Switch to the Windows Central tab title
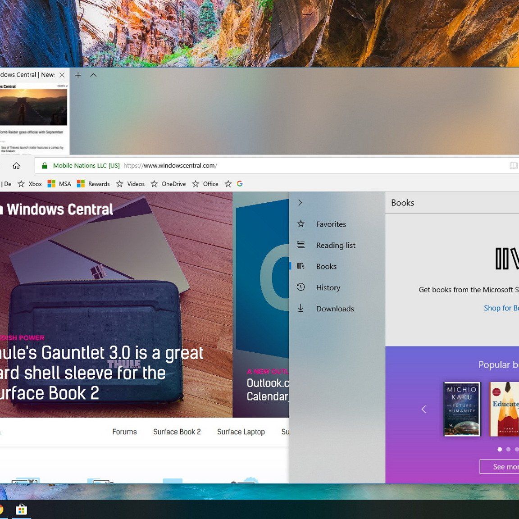 (x=27, y=75)
